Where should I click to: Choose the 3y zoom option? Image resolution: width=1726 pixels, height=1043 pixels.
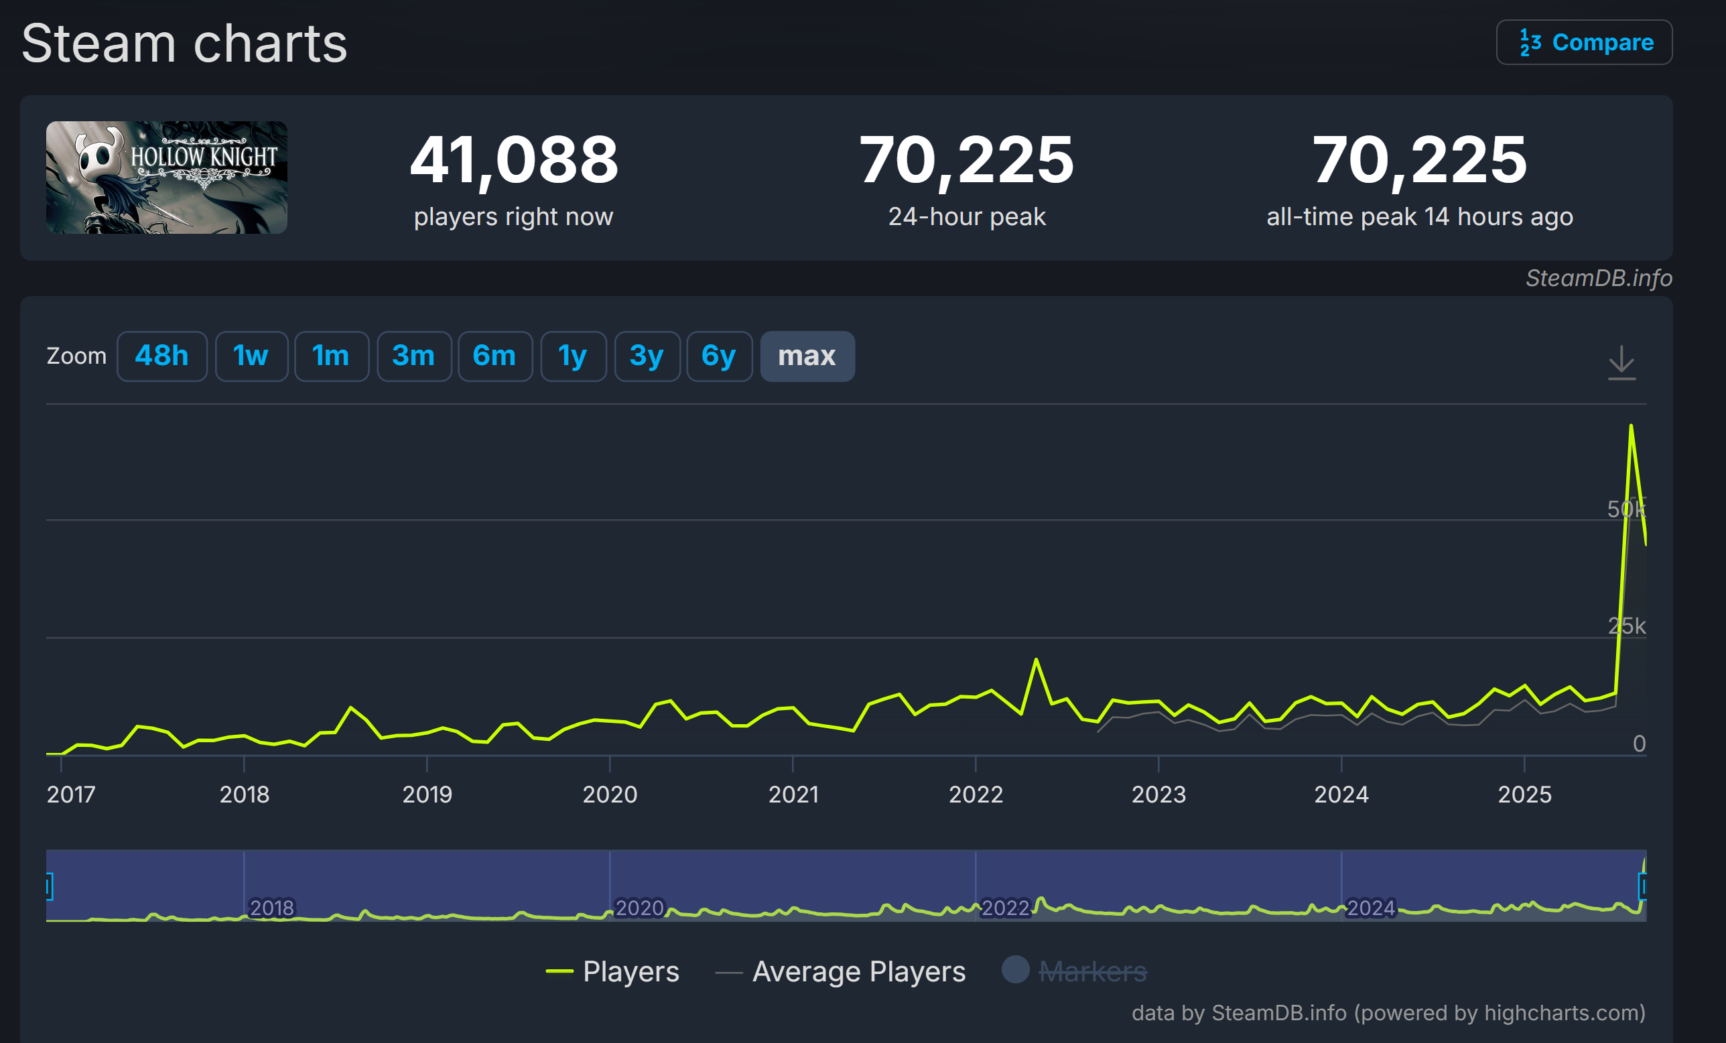click(x=647, y=356)
